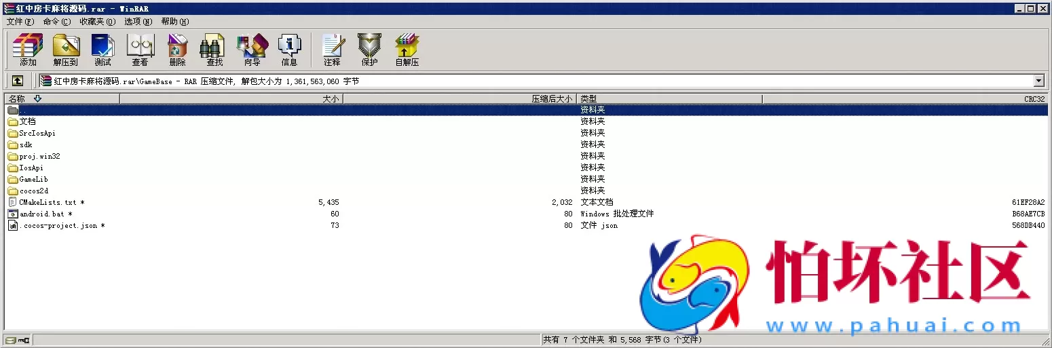
Task: Click size value 5,435 of CMakeLists.txt
Action: pyautogui.click(x=328, y=202)
